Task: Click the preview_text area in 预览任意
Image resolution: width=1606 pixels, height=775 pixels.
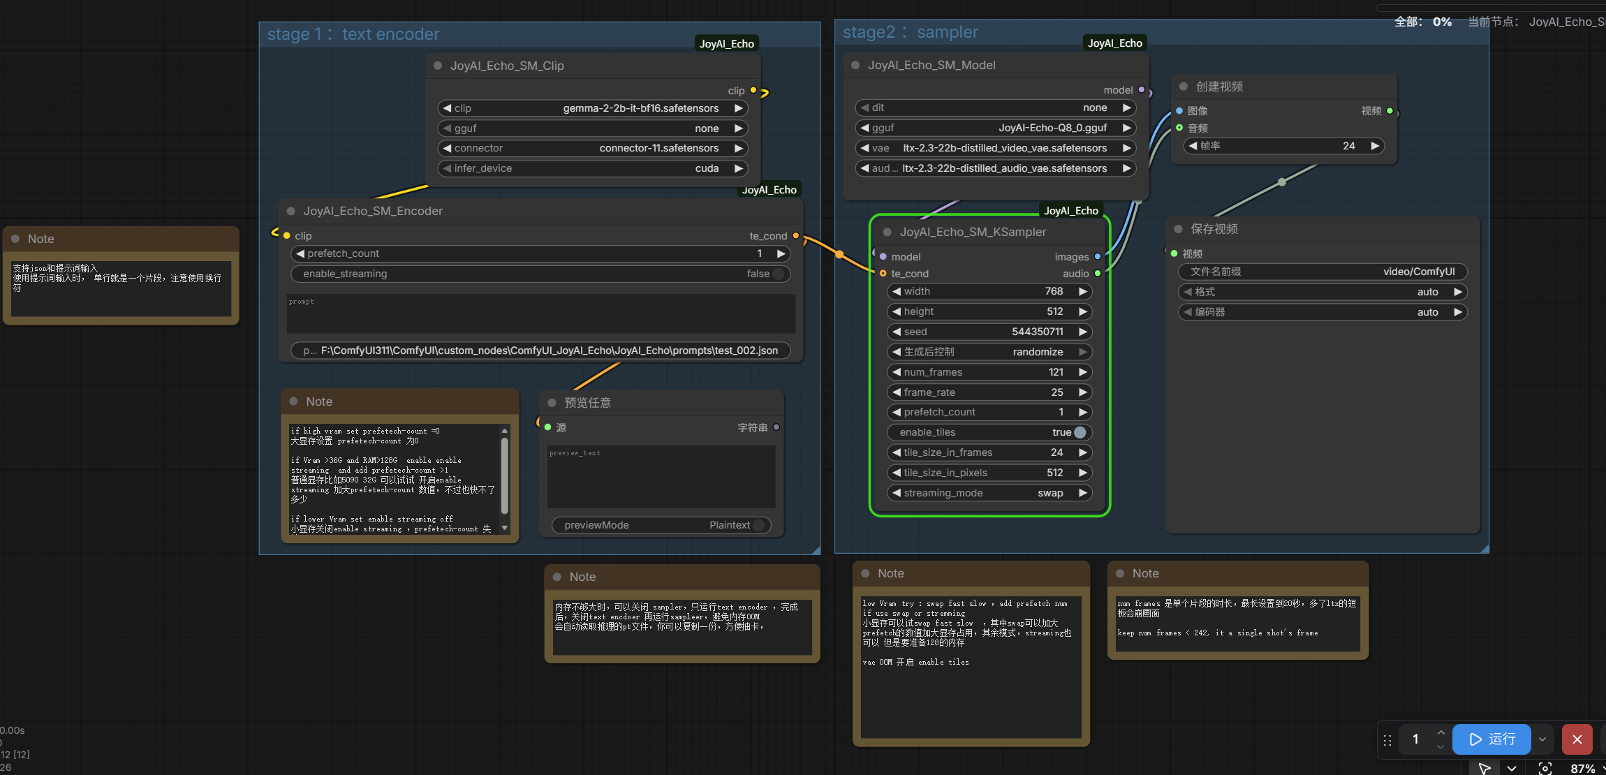Action: click(x=661, y=476)
